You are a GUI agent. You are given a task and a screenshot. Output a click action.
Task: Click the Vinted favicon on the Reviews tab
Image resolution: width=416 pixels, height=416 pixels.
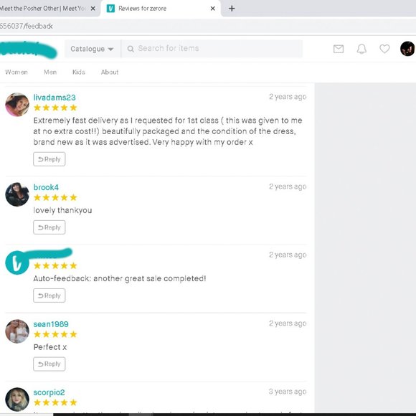[x=110, y=9]
